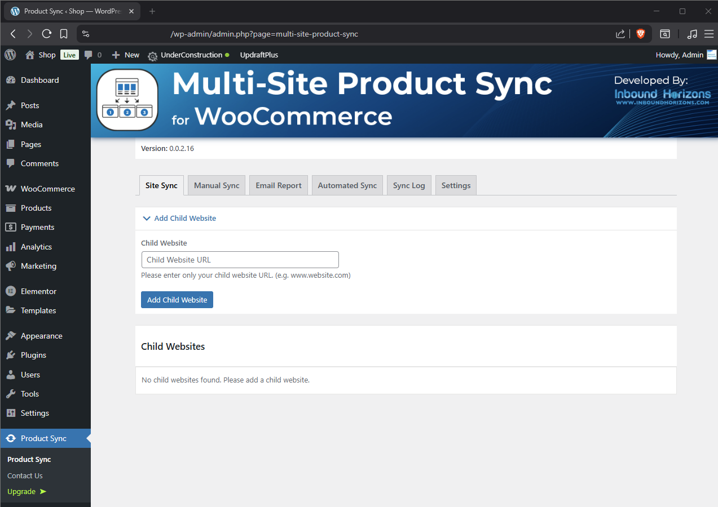Screen dimensions: 718x507
Task: Go to Plugins in the sidebar
Action: point(33,355)
